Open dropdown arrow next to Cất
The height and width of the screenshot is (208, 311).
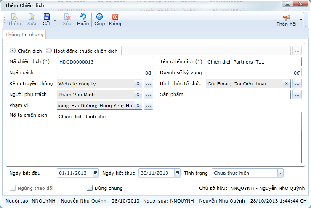coord(55,20)
